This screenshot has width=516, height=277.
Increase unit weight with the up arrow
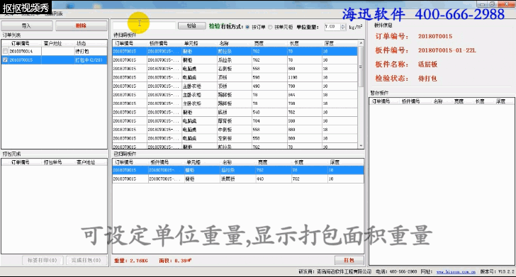[343, 25]
